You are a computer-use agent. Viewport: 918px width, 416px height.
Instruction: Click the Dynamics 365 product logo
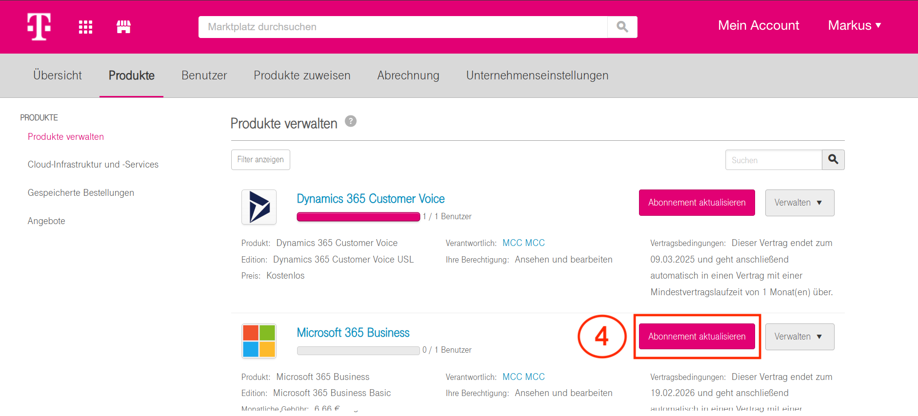coord(259,207)
